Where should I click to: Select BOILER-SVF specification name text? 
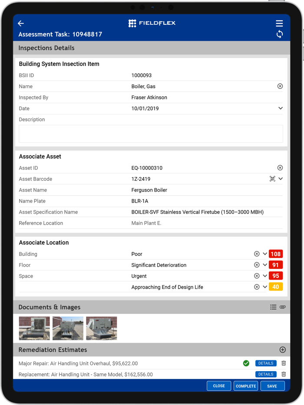point(198,212)
